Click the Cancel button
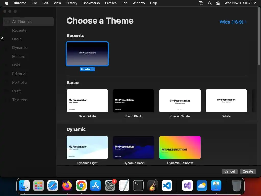The width and height of the screenshot is (261, 196). tap(229, 171)
